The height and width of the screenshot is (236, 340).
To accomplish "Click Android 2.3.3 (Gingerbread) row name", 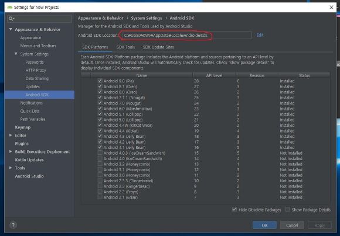I will pos(128,181).
